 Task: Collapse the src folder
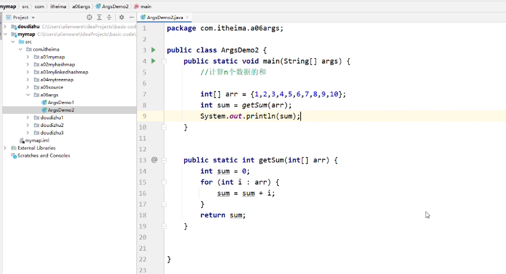coord(13,42)
